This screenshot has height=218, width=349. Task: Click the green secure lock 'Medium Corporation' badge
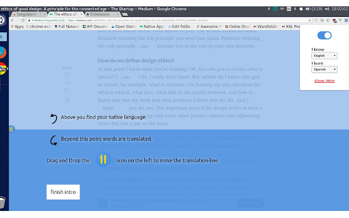46,20
